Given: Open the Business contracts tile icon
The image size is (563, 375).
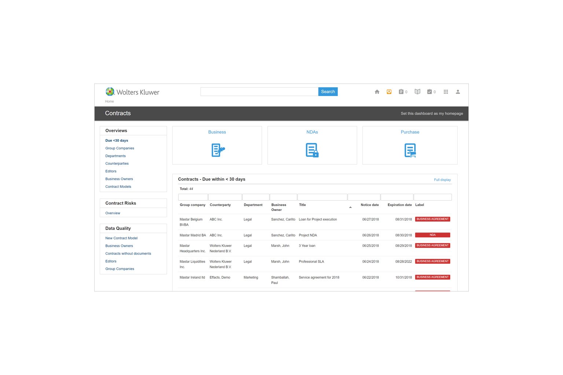Looking at the screenshot, I should point(217,150).
